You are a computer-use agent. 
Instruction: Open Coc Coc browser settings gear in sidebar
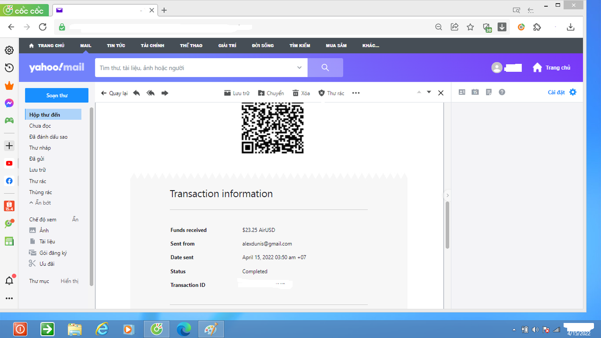(x=9, y=50)
